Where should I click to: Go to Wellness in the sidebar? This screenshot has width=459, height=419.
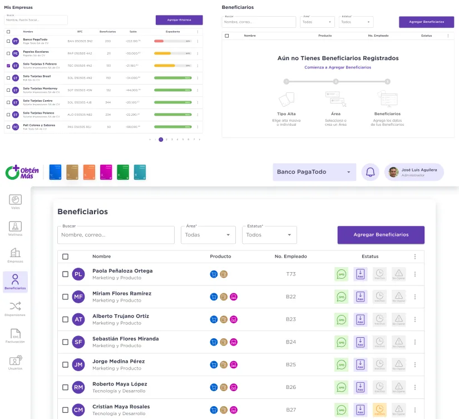pos(15,228)
